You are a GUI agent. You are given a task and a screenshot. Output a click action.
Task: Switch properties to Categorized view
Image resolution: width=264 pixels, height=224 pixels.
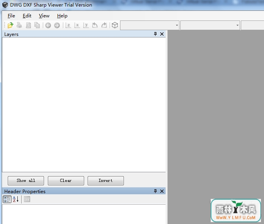[x=7, y=199]
